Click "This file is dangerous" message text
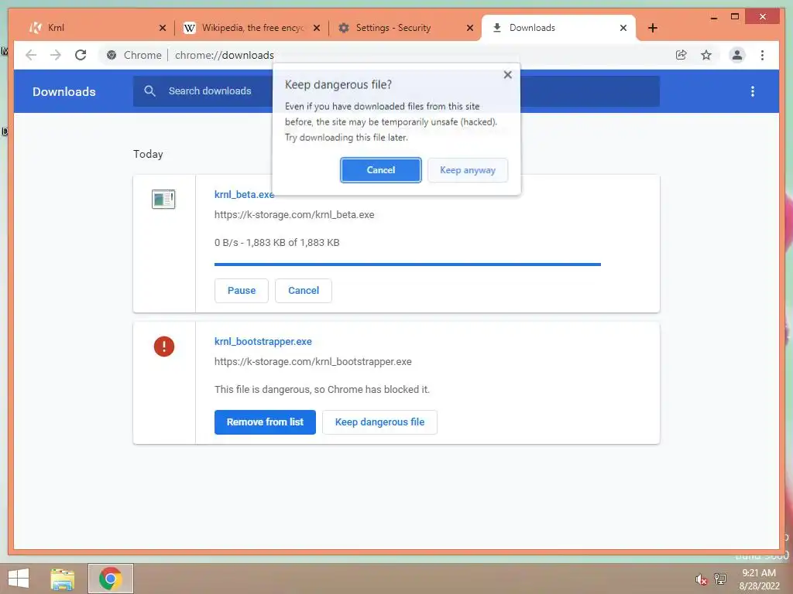Viewport: 793px width, 594px height. click(321, 390)
